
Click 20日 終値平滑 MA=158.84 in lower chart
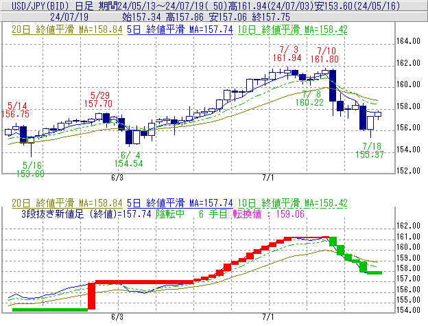coord(67,203)
